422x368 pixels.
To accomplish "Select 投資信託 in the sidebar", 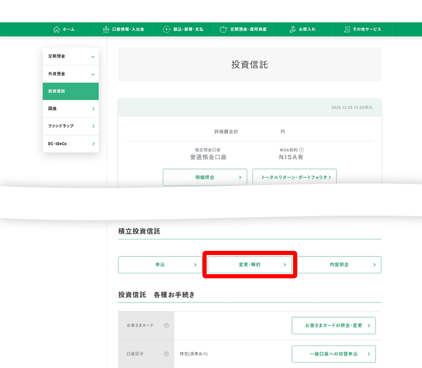I will [x=70, y=91].
